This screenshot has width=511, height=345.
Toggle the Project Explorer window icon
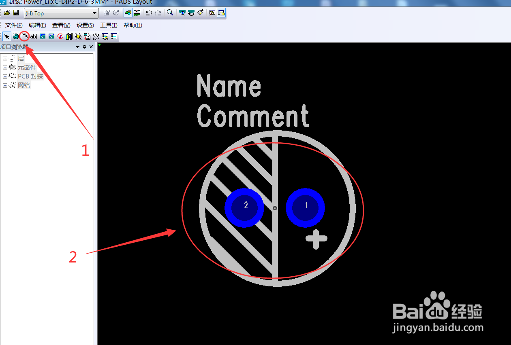click(221, 13)
